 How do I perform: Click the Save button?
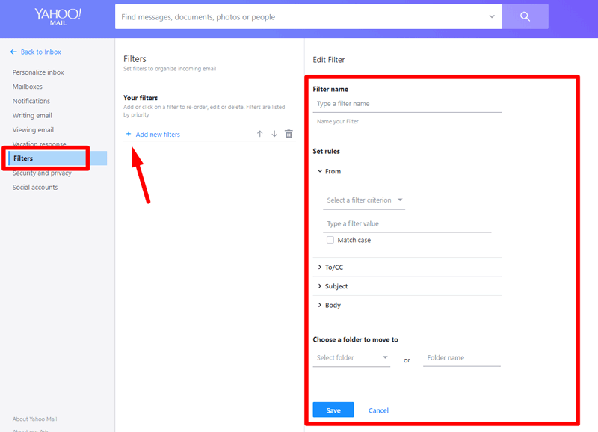tap(333, 410)
